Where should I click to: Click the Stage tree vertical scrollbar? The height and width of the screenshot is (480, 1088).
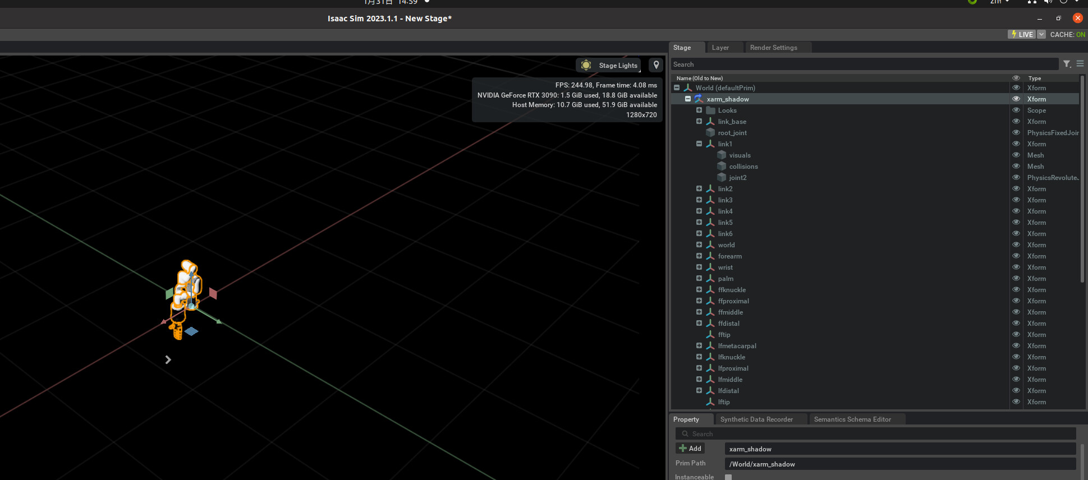1082,179
